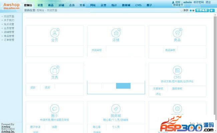
Task: Click 圈子申请 in the circle card
Action: tap(35, 127)
